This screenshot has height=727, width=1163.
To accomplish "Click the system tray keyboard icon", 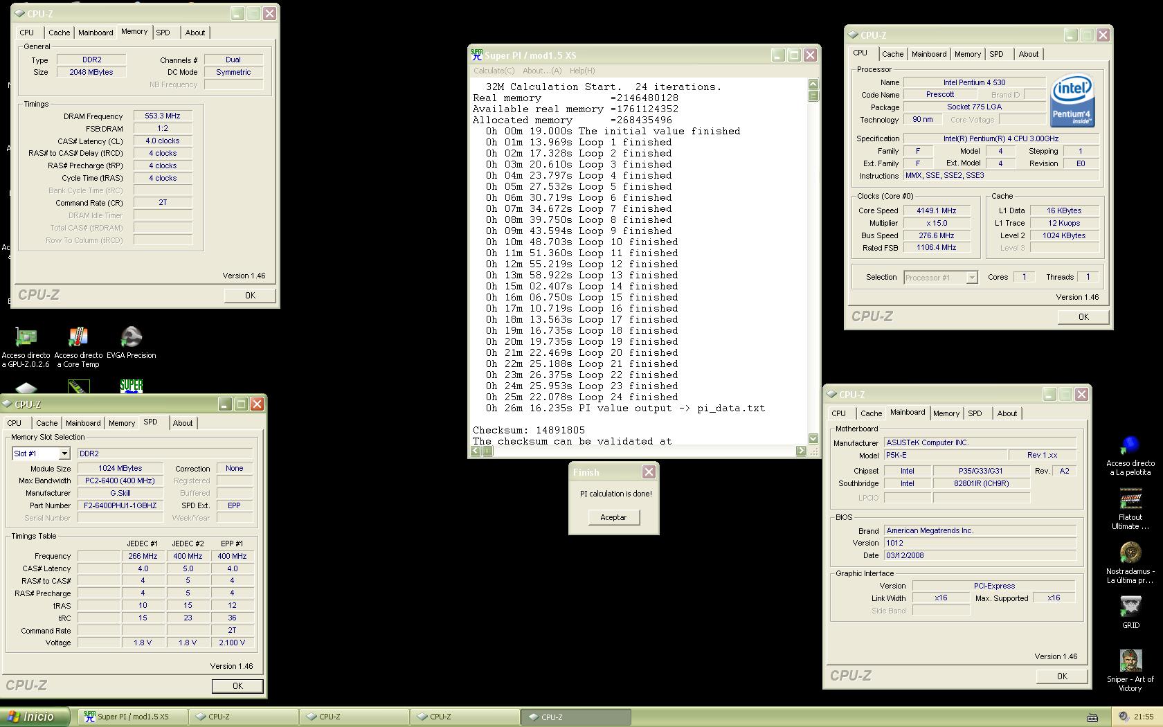I will coord(1092,717).
